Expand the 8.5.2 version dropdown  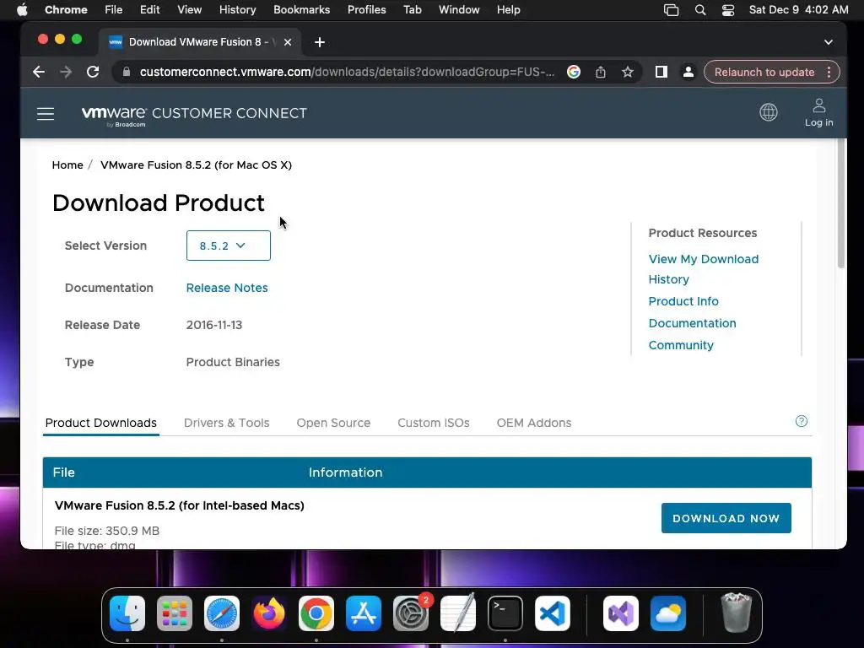pos(228,246)
